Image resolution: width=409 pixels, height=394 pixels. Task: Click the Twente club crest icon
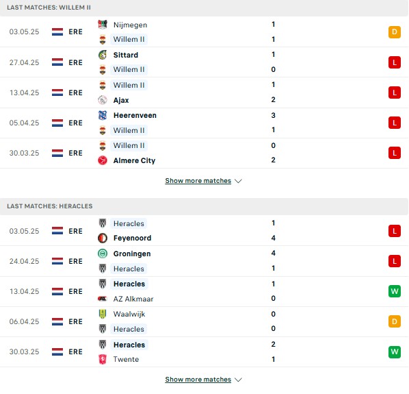click(x=103, y=359)
